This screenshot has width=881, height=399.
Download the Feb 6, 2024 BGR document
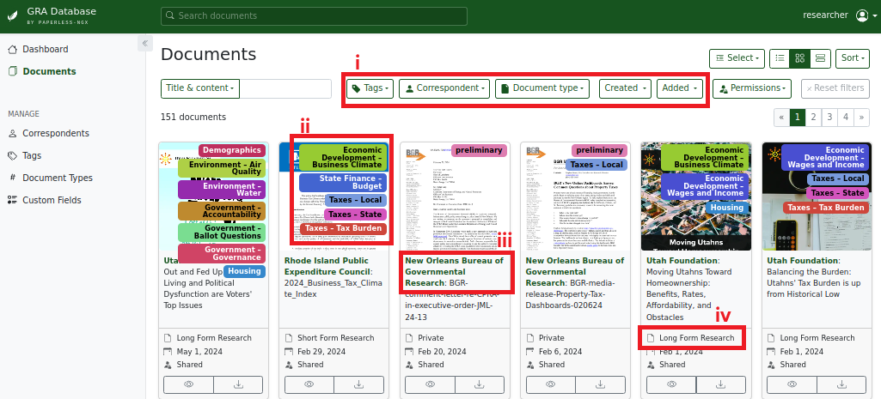tap(600, 385)
